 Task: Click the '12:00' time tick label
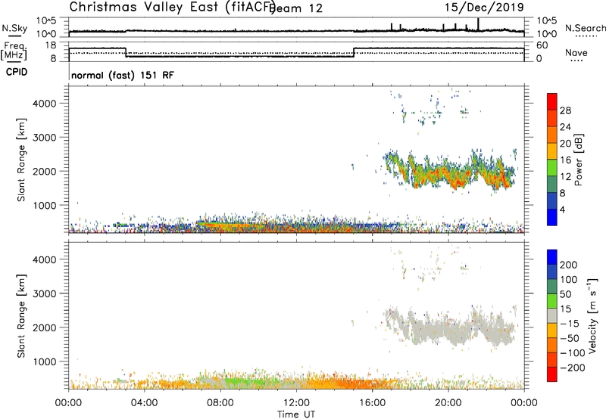click(296, 403)
